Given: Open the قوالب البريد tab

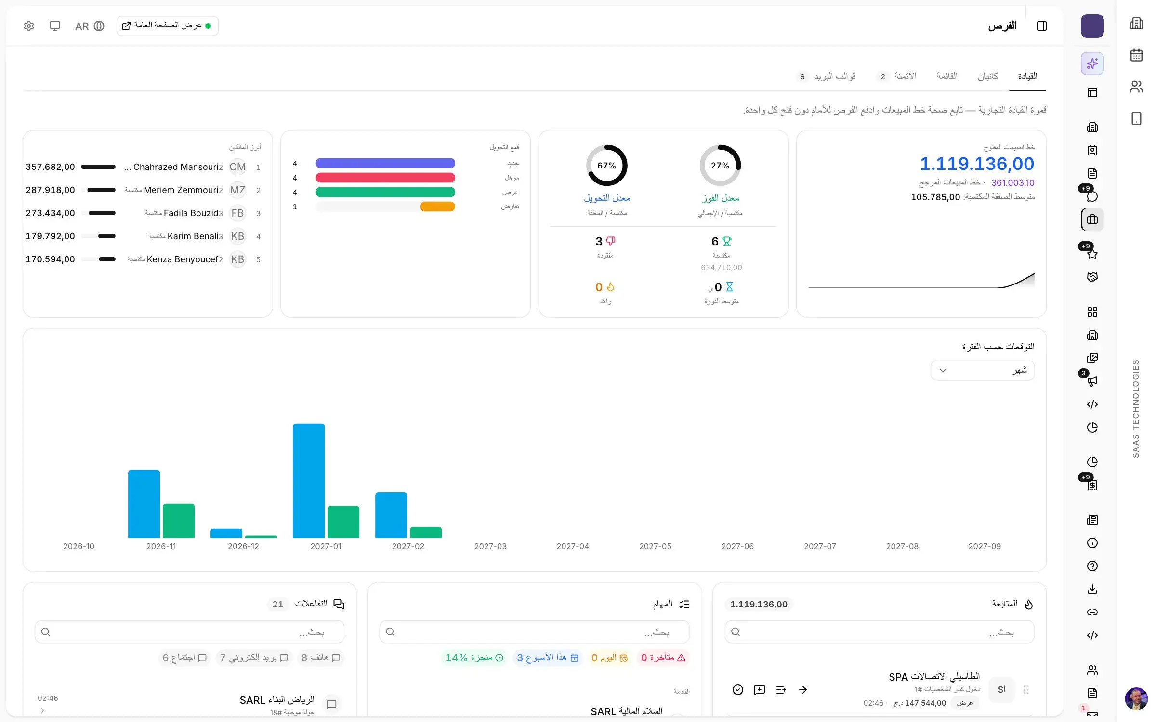Looking at the screenshot, I should coord(828,77).
